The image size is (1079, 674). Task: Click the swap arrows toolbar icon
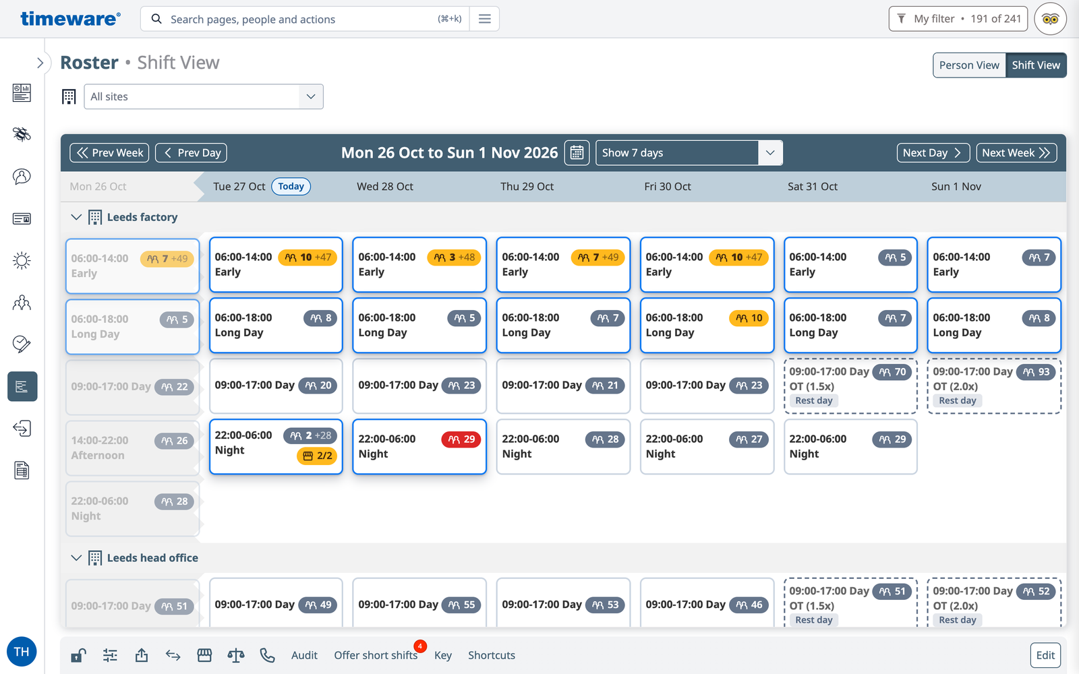coord(173,655)
